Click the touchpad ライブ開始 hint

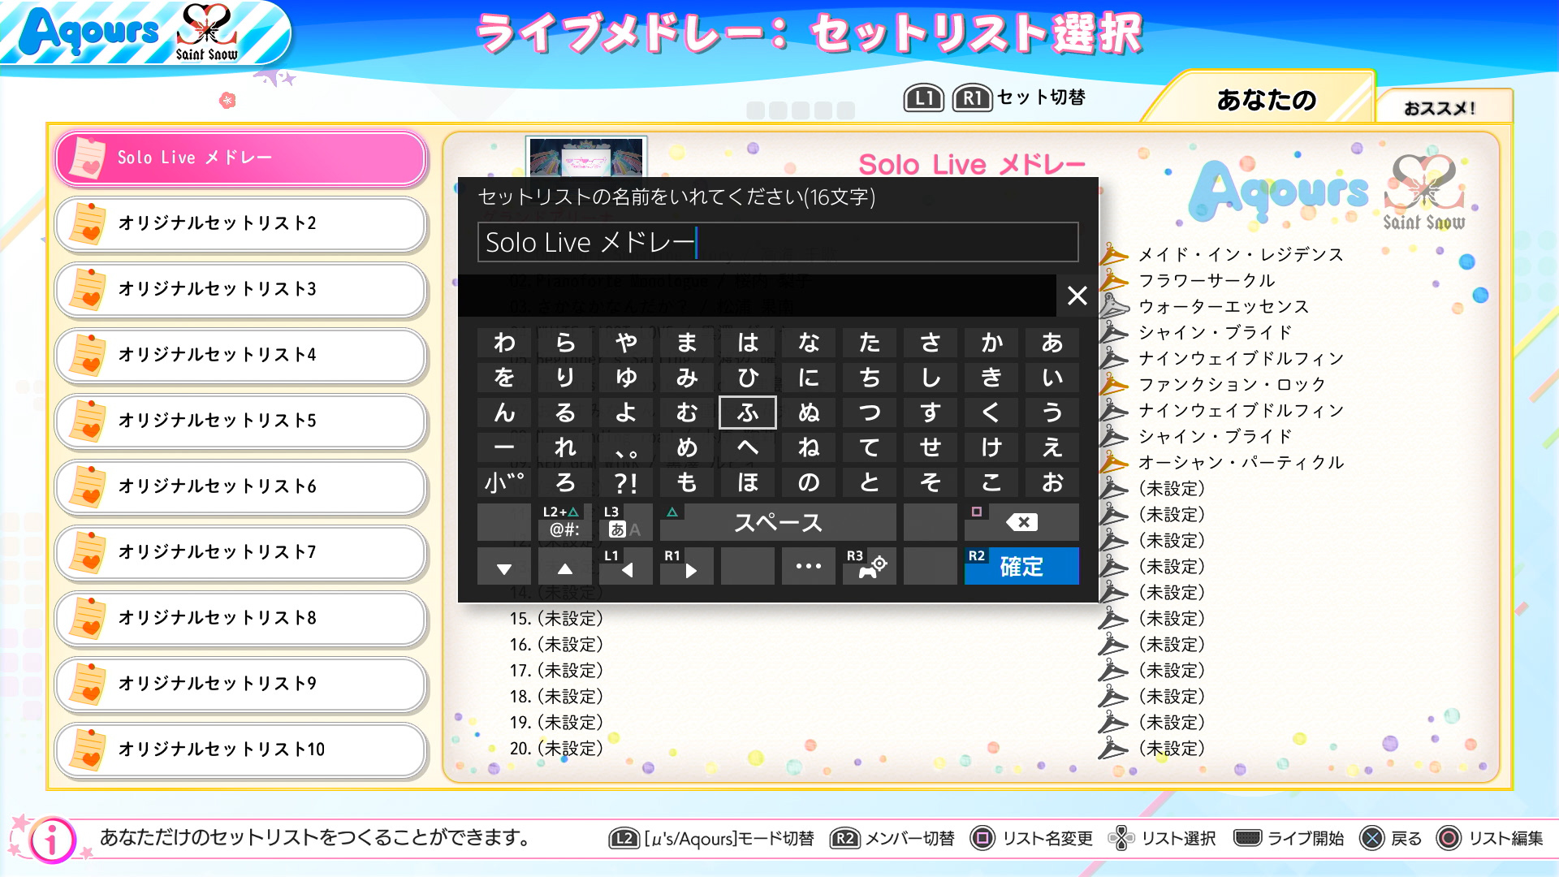click(x=1289, y=838)
